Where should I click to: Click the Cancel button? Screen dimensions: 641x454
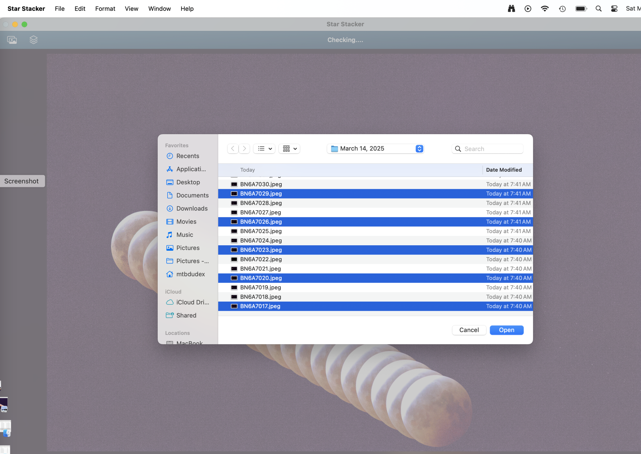[x=469, y=330]
